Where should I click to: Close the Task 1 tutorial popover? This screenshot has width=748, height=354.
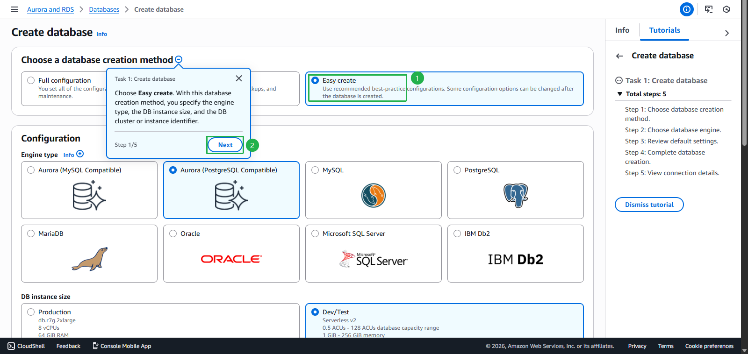[239, 78]
